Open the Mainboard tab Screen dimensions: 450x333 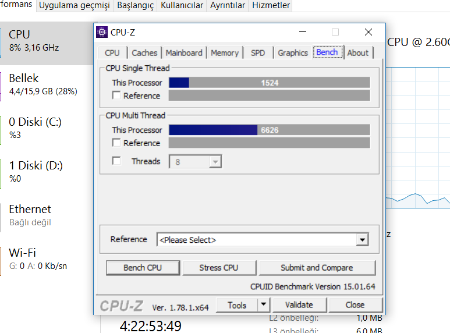[x=184, y=53]
